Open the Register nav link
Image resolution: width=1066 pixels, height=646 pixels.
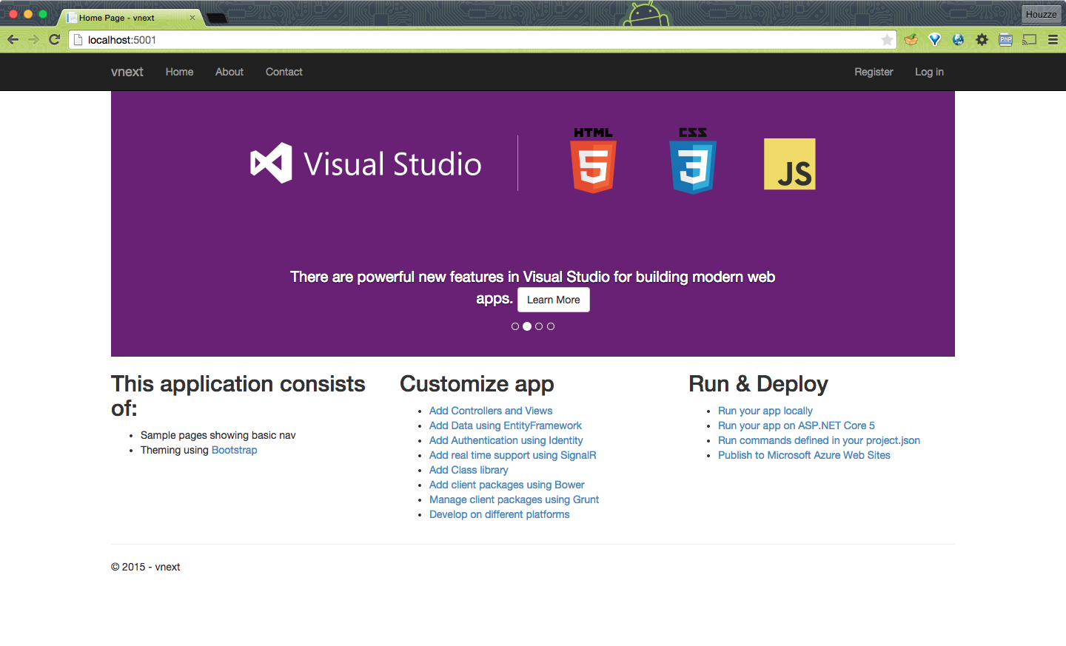[874, 72]
